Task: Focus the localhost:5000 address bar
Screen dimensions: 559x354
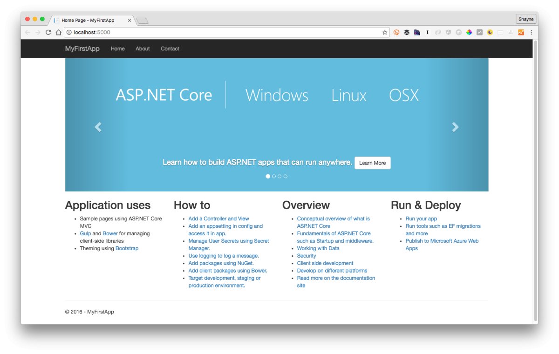Action: point(224,33)
